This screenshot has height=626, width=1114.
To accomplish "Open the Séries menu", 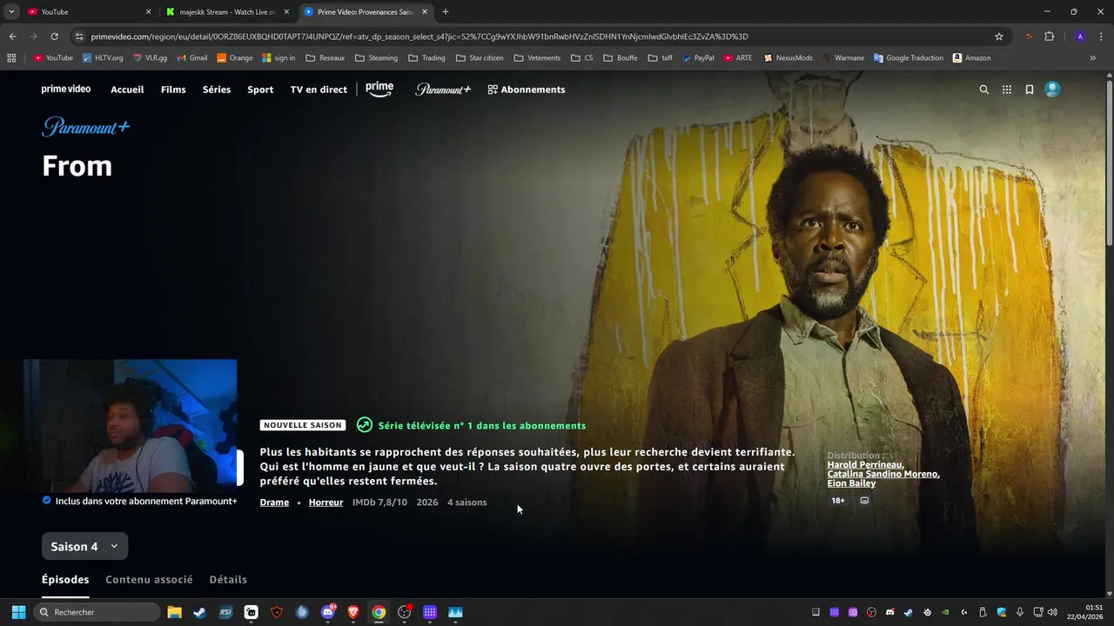I will pos(217,90).
